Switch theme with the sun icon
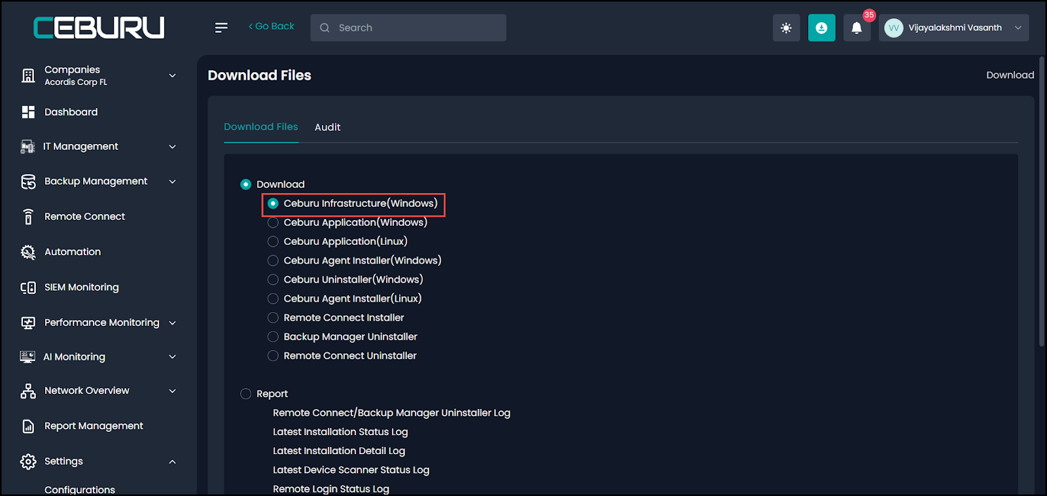1047x496 pixels. tap(786, 27)
